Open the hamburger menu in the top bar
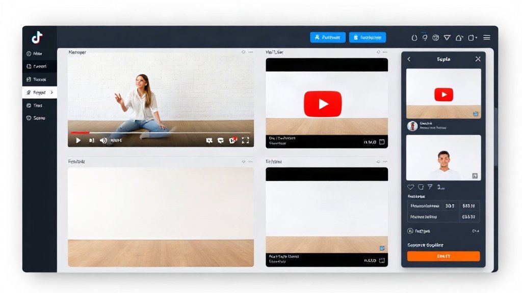 coord(487,38)
